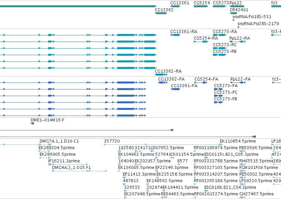Open the RE63696.5prime EST label
The image size is (281, 199).
pos(256,148)
